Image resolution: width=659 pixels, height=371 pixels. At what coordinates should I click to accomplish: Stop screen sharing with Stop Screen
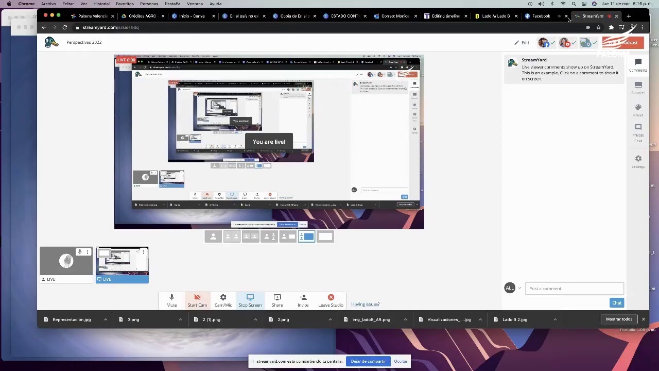click(x=250, y=300)
